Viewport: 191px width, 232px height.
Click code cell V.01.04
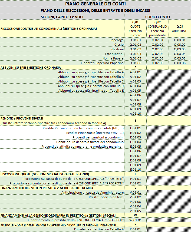tap(135, 206)
